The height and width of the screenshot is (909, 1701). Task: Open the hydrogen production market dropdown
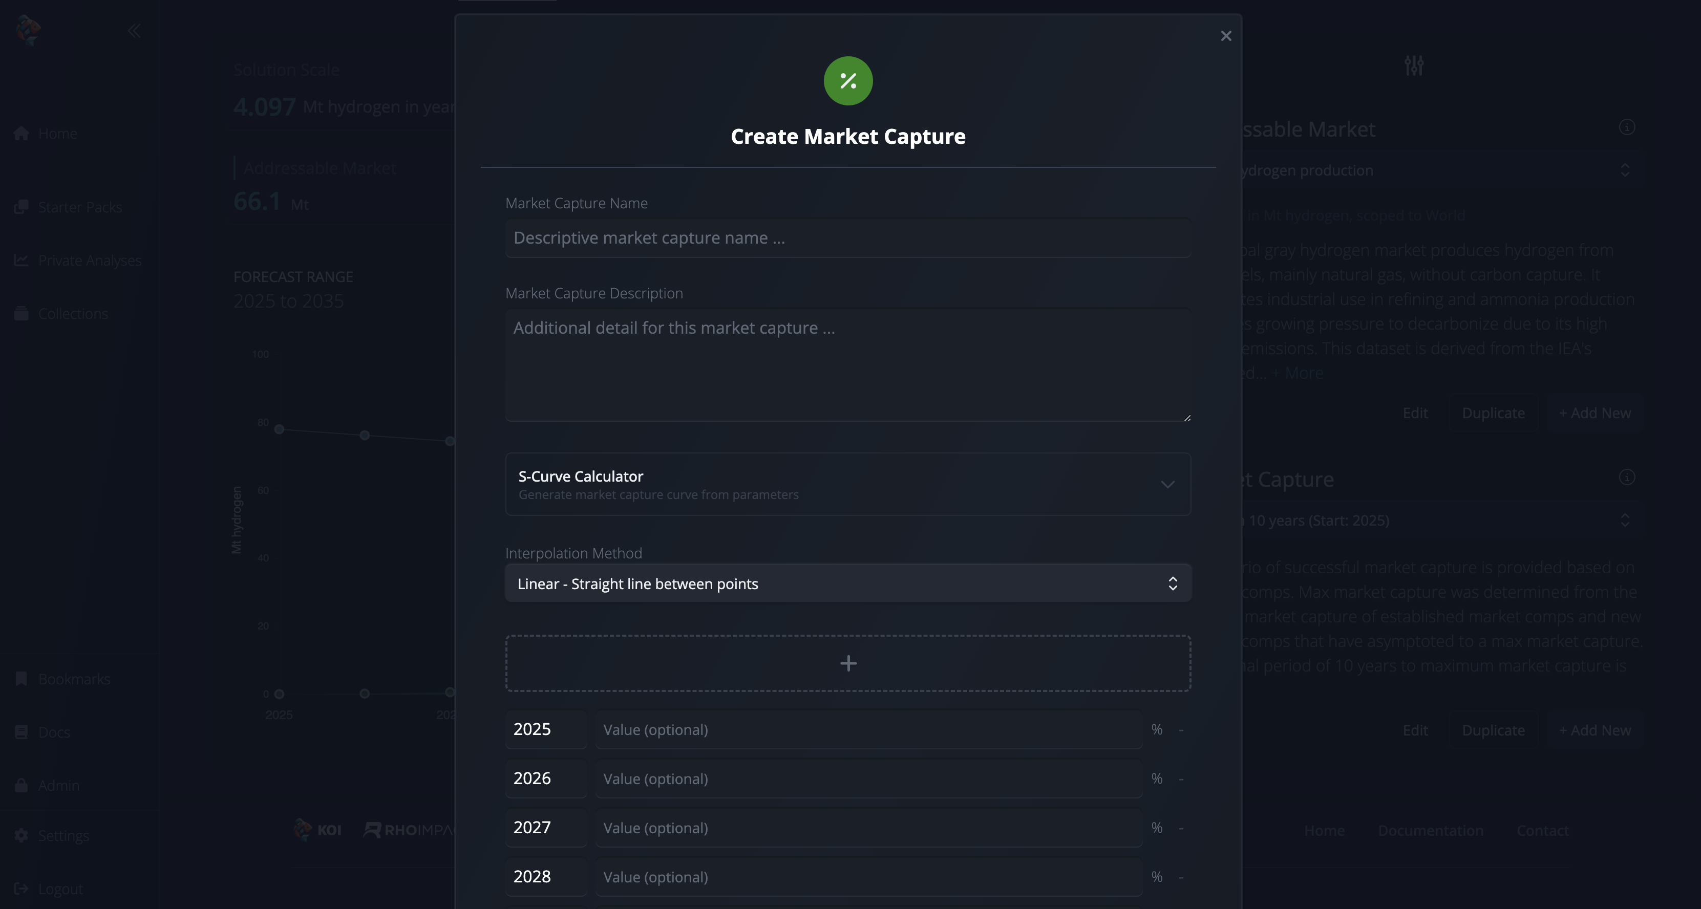1433,170
